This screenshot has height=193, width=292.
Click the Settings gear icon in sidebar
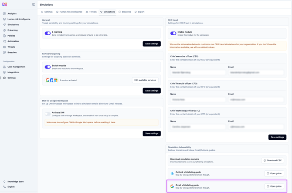pos(4,78)
